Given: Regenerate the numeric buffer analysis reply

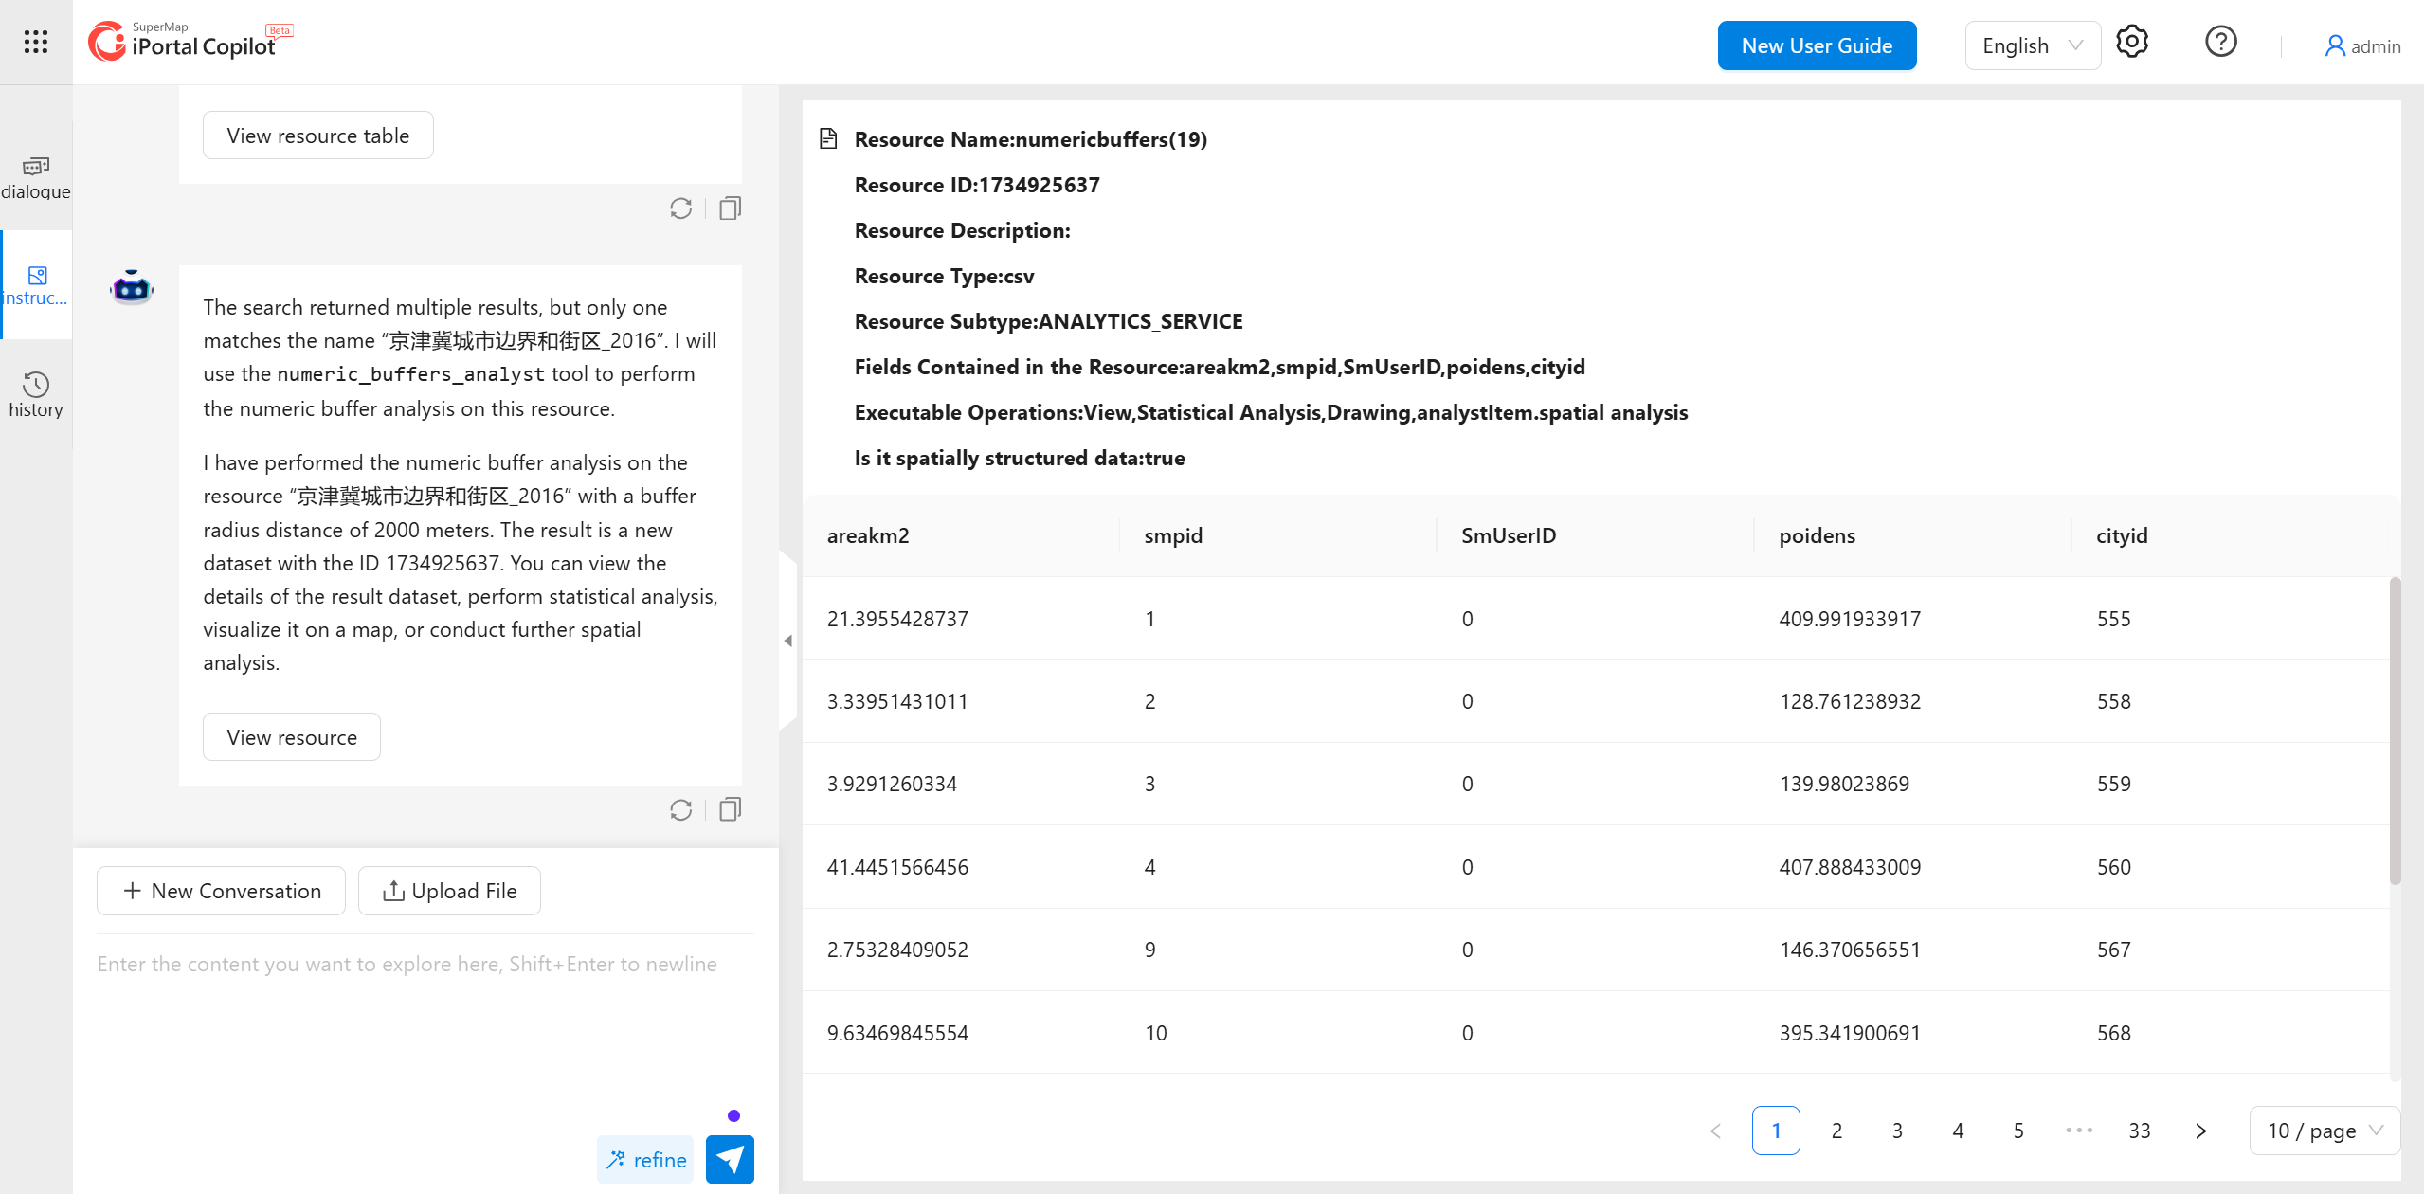Looking at the screenshot, I should pos(680,810).
